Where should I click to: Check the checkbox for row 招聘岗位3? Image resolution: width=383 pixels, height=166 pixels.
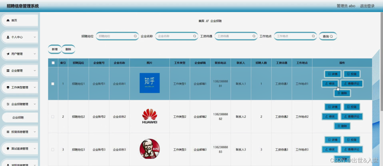tap(53, 149)
